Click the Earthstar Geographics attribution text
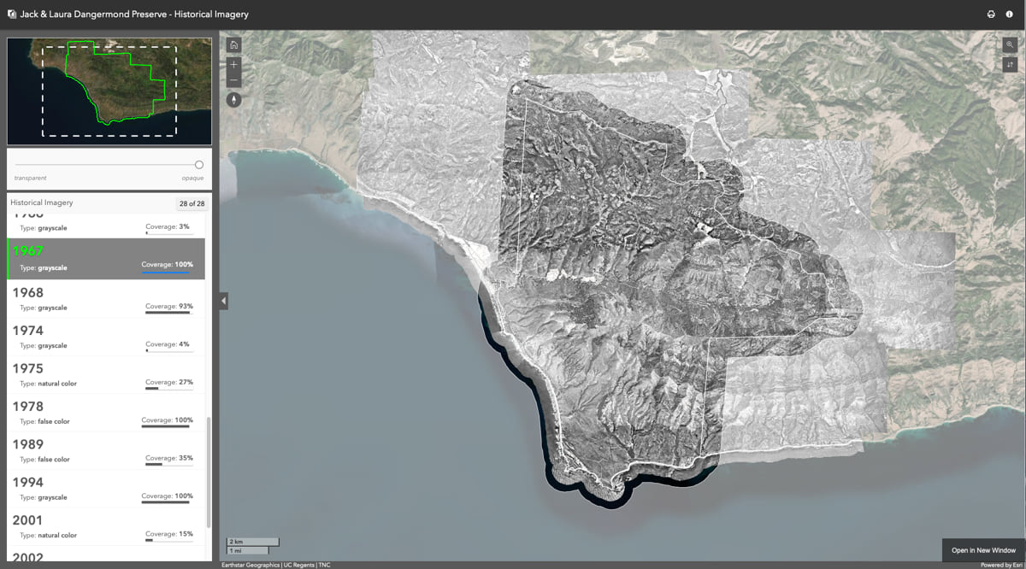 [x=249, y=565]
